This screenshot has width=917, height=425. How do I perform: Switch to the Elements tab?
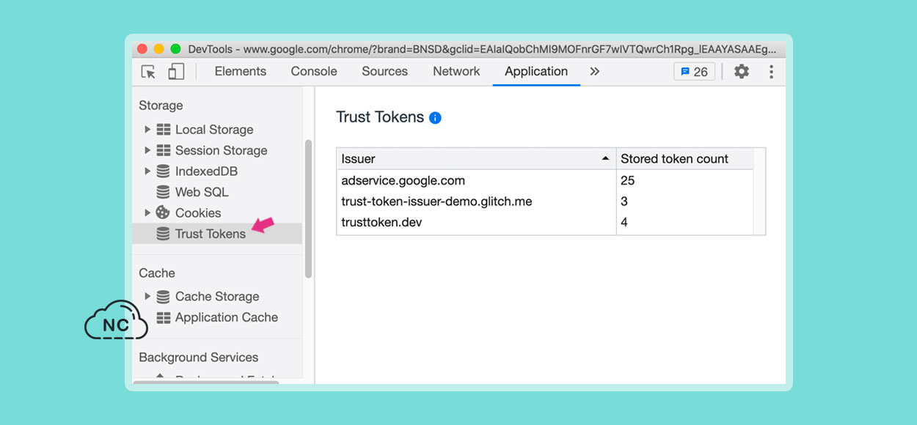pyautogui.click(x=240, y=71)
